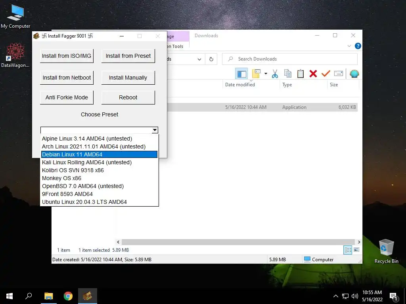The image size is (406, 304).
Task: Open Explorer help question mark icon
Action: click(x=358, y=46)
